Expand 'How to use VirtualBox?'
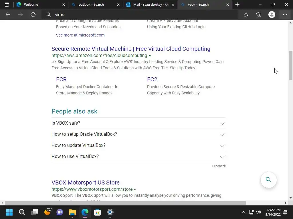This screenshot has width=293, height=219. pyautogui.click(x=138, y=157)
